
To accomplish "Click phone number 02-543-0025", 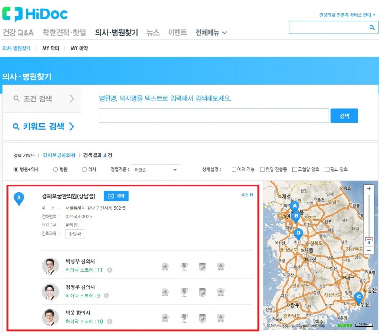I will click(x=79, y=217).
